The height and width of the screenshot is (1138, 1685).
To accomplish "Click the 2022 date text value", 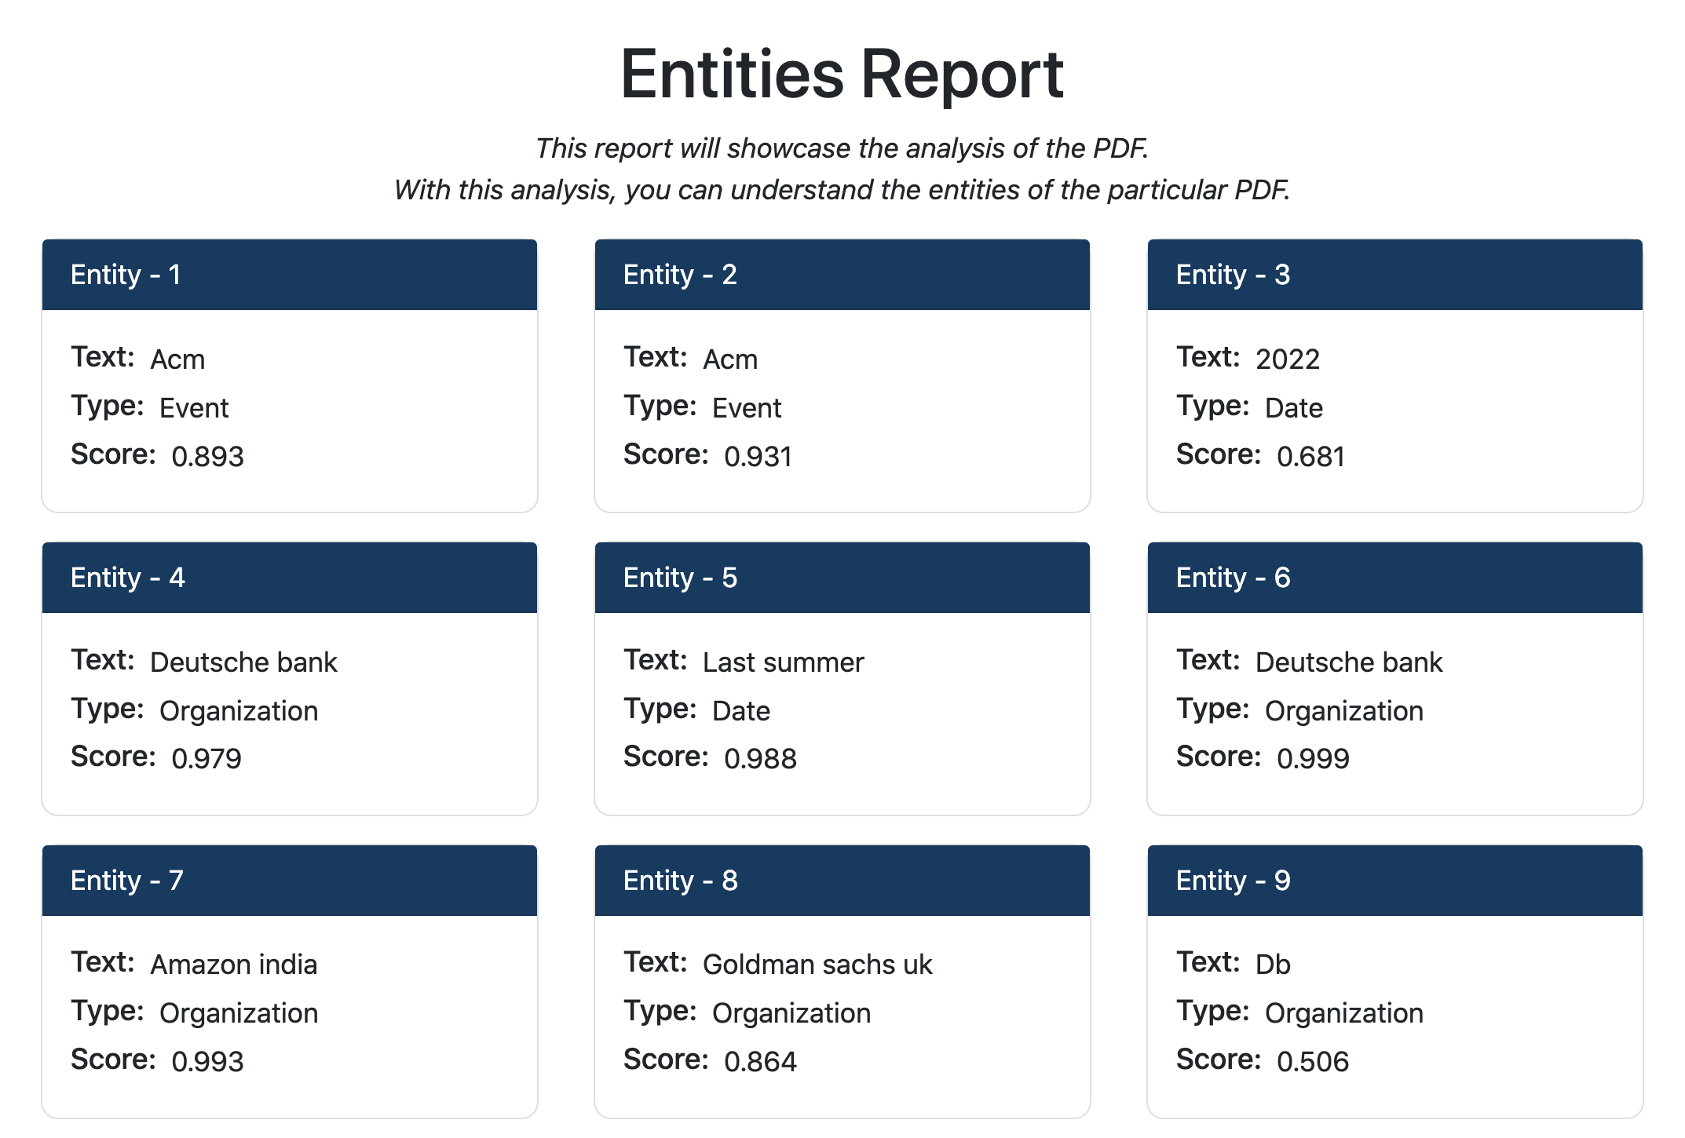I will click(1287, 359).
